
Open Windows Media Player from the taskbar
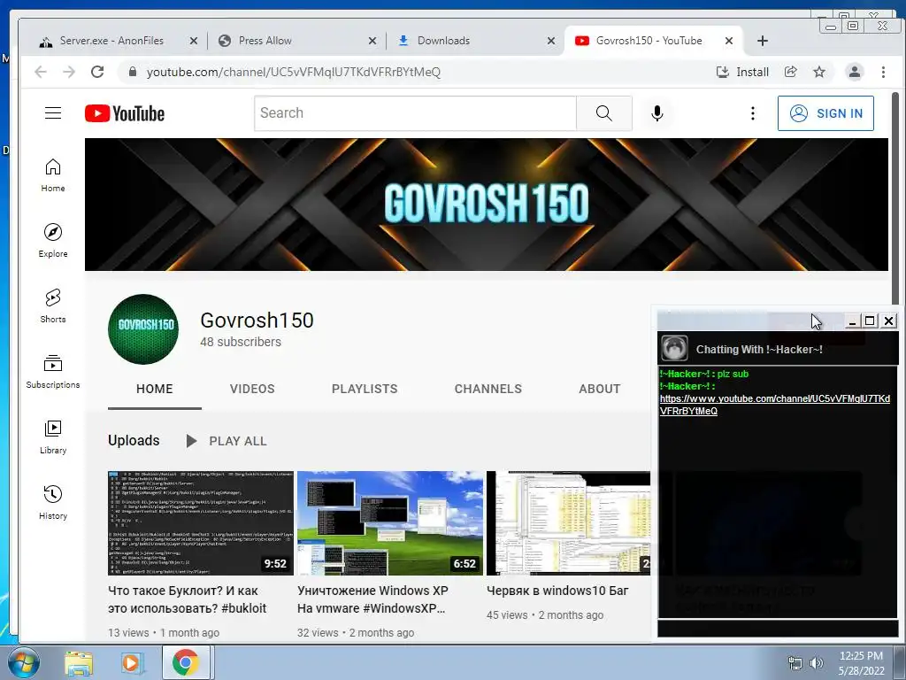coord(132,663)
